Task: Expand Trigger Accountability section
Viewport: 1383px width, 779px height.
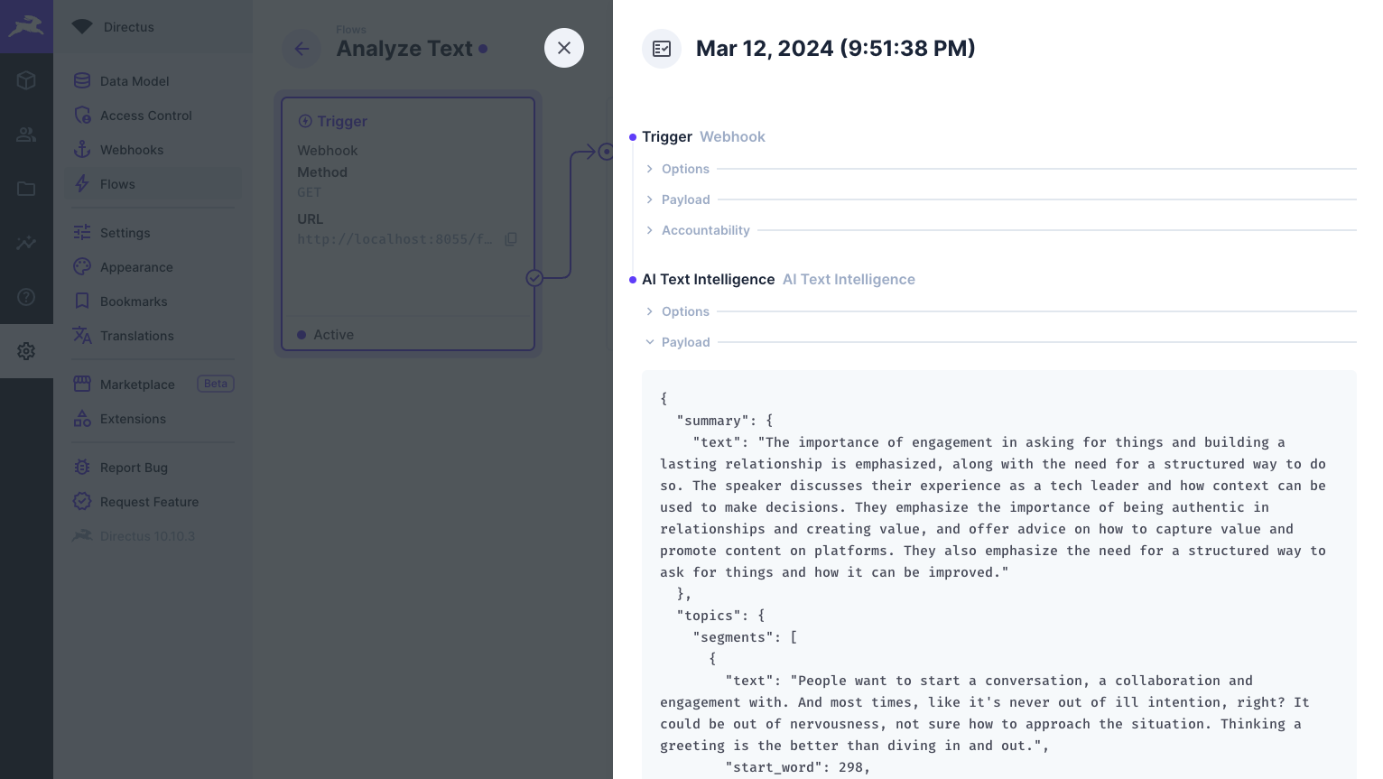Action: [x=999, y=230]
